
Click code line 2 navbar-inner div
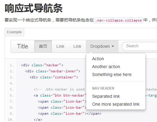(53, 71)
